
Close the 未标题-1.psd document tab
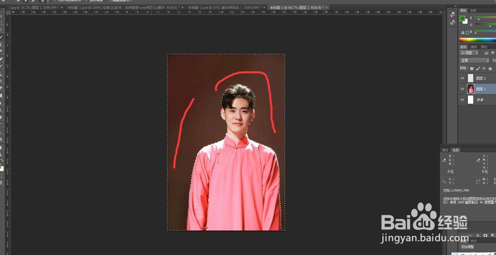[183, 7]
